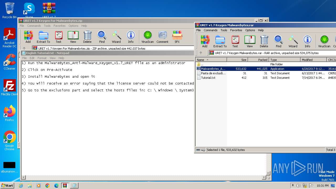This screenshot has height=189, width=336.
Task: Sort by Name column header
Action: [x=211, y=60]
